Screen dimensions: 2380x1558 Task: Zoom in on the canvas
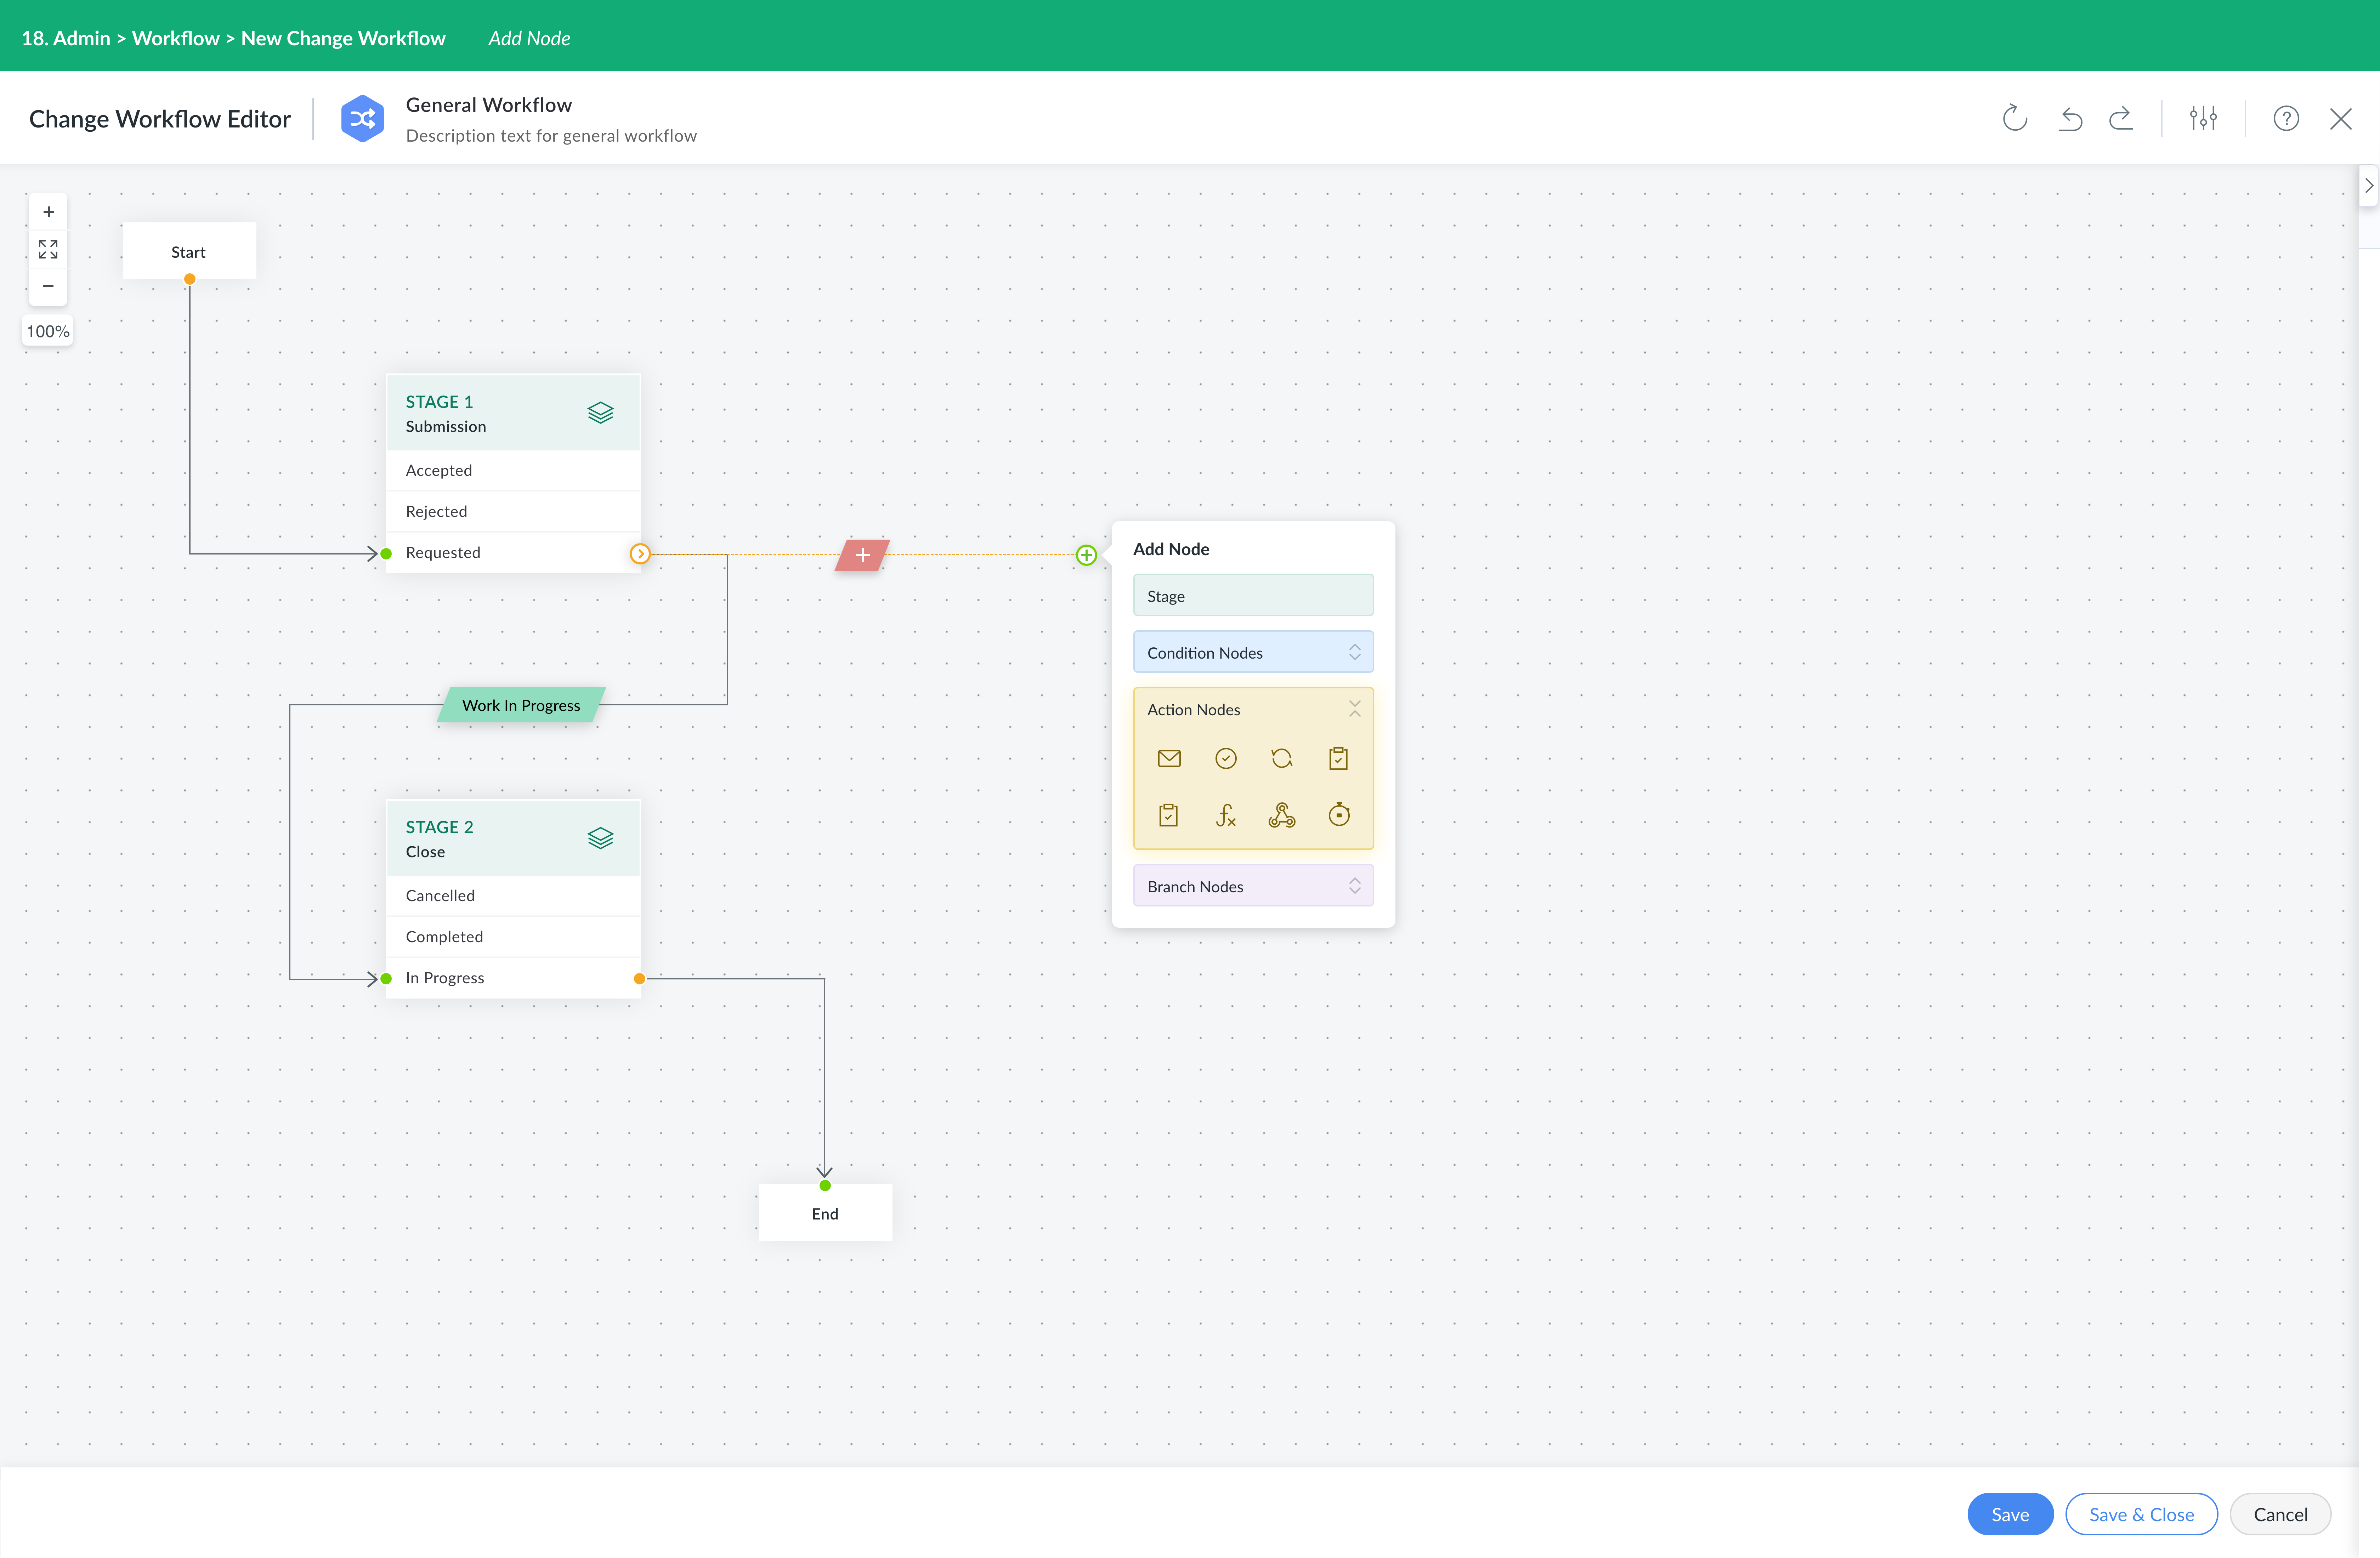(48, 212)
